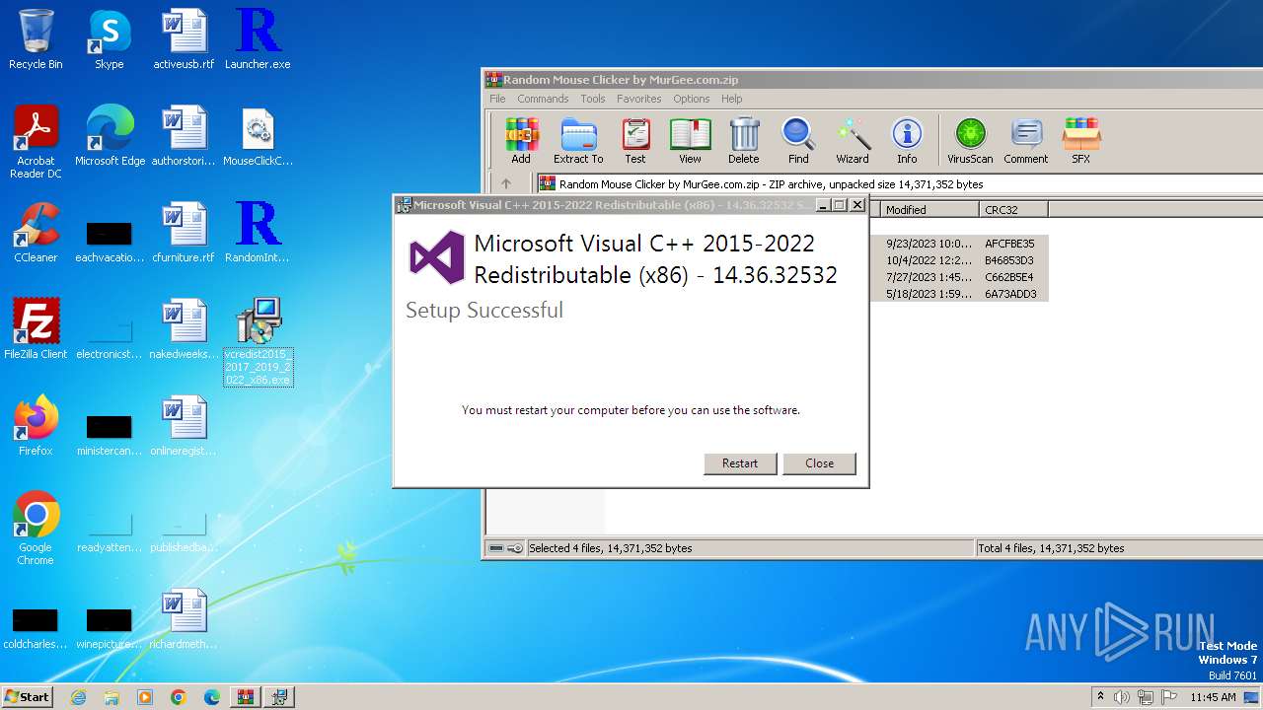
Task: Select the Google Chrome desktop shortcut
Action: 36,529
